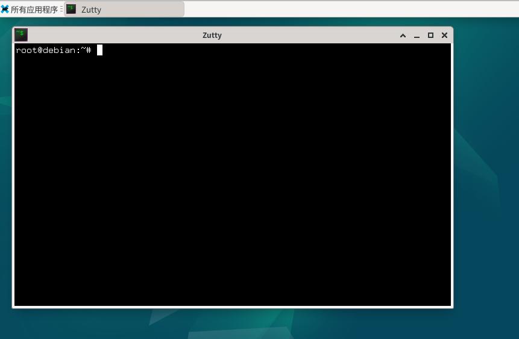Screen dimensions: 519x339
Task: Close the Zutty terminal window
Action: (x=444, y=35)
